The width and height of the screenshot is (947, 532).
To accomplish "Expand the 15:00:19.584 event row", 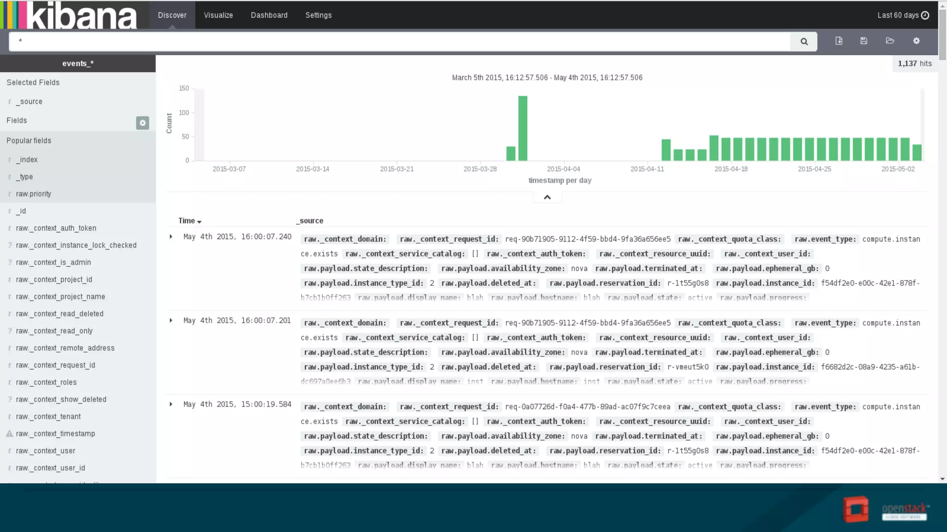I will 171,405.
